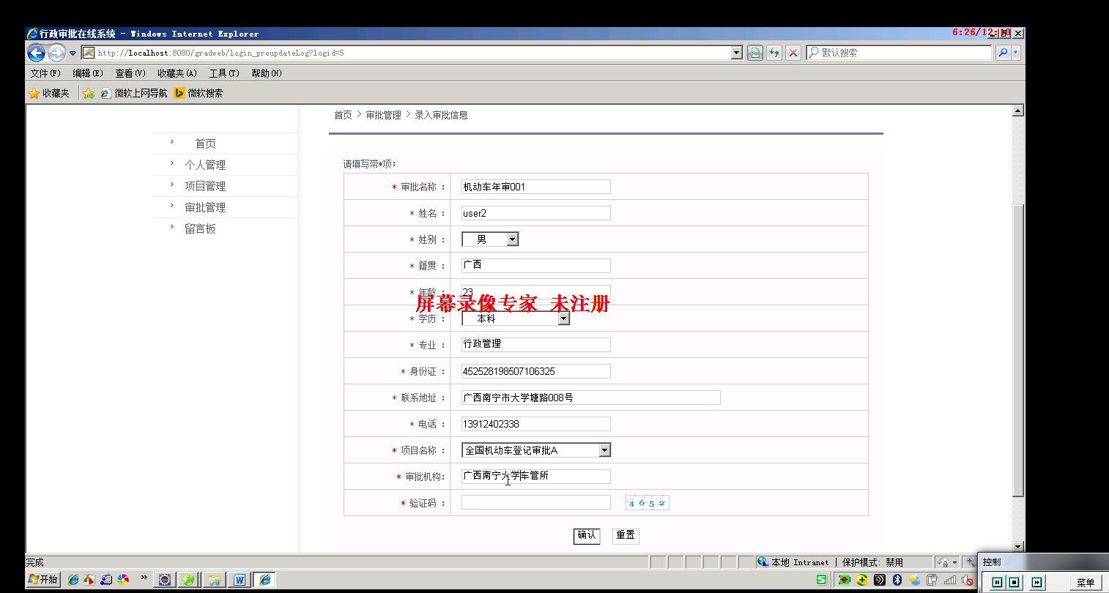Click the 籍贯 field containing 广西
This screenshot has width=1109, height=593.
(x=535, y=266)
